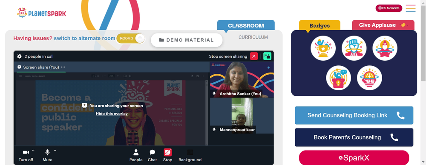The width and height of the screenshot is (426, 165).
Task: Click the page vertical scrollbar
Action: pyautogui.click(x=423, y=43)
